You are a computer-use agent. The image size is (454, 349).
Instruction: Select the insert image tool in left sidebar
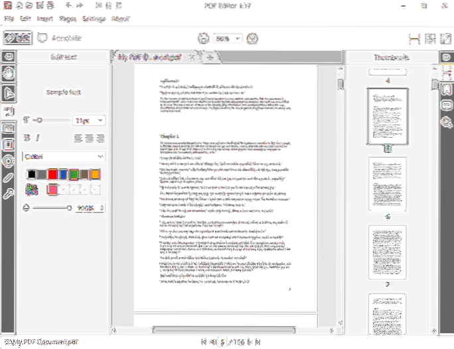click(9, 128)
